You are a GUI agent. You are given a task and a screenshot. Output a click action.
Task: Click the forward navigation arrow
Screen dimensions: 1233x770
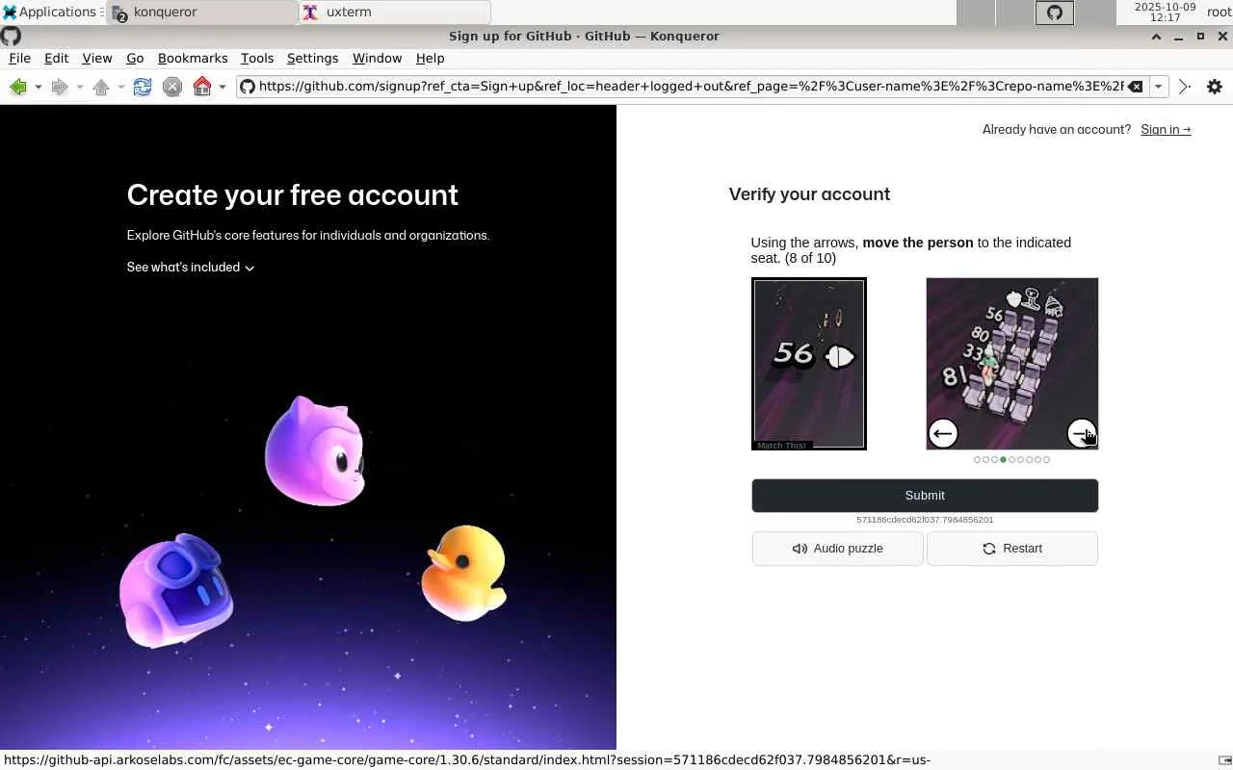click(x=59, y=87)
